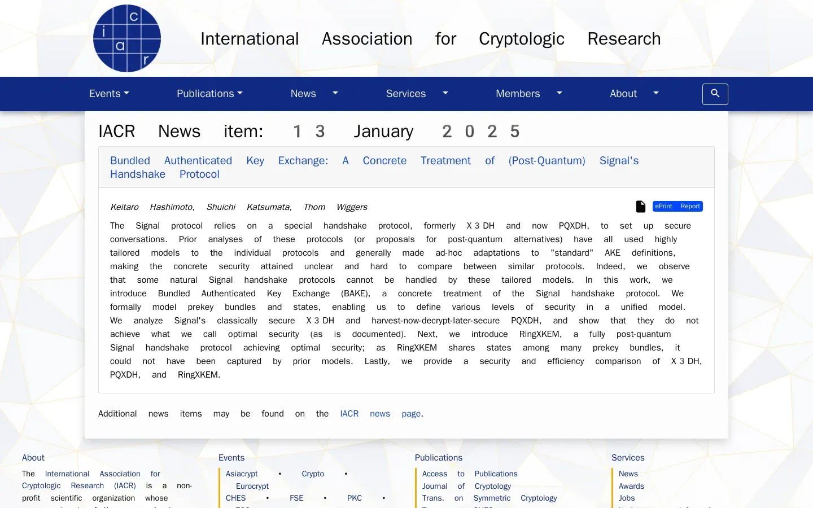Select Services in the navigation bar
Viewport: 813px width, 508px height.
(x=406, y=94)
